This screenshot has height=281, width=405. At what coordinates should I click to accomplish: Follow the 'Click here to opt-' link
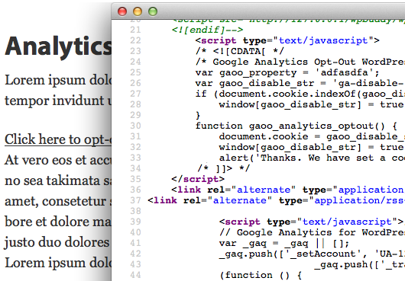click(58, 139)
